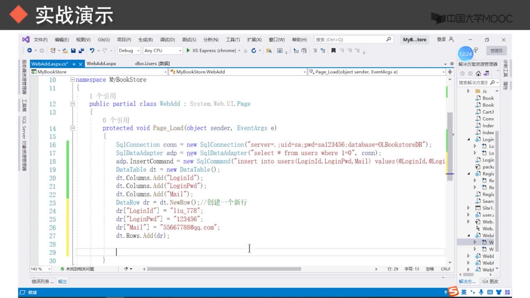Switch to the WebAdd.aspx tab
530x298 pixels.
[101, 64]
